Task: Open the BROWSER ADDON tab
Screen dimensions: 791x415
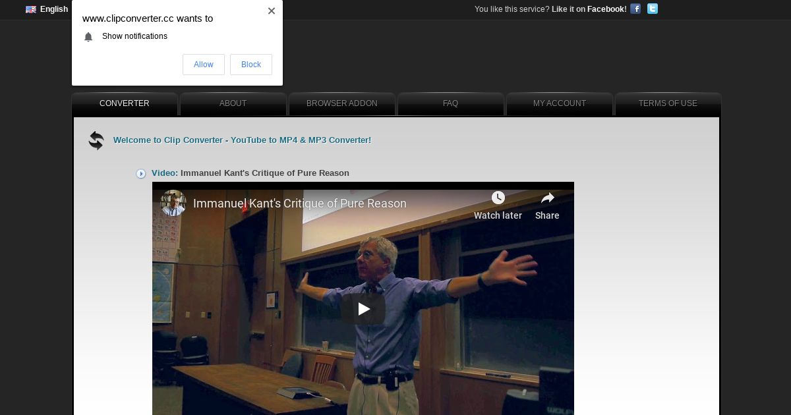Action: 342,103
